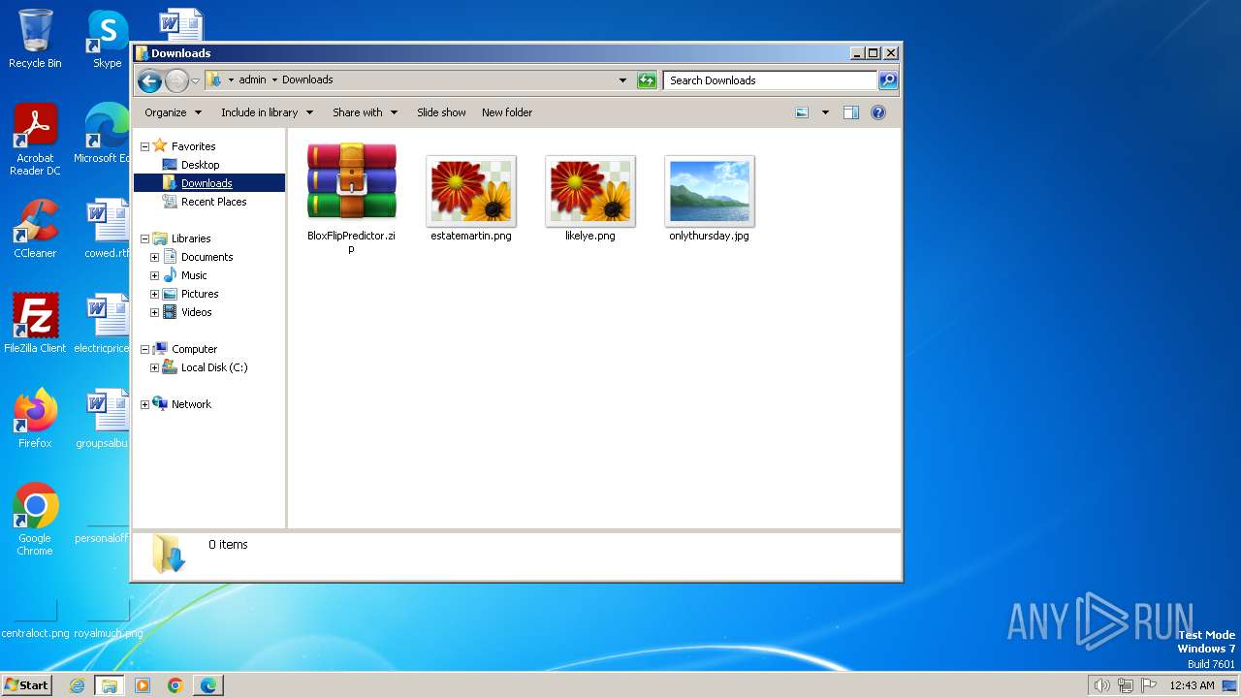Screen dimensions: 1241x698
Task: Click the Search Downloads field
Action: (771, 80)
